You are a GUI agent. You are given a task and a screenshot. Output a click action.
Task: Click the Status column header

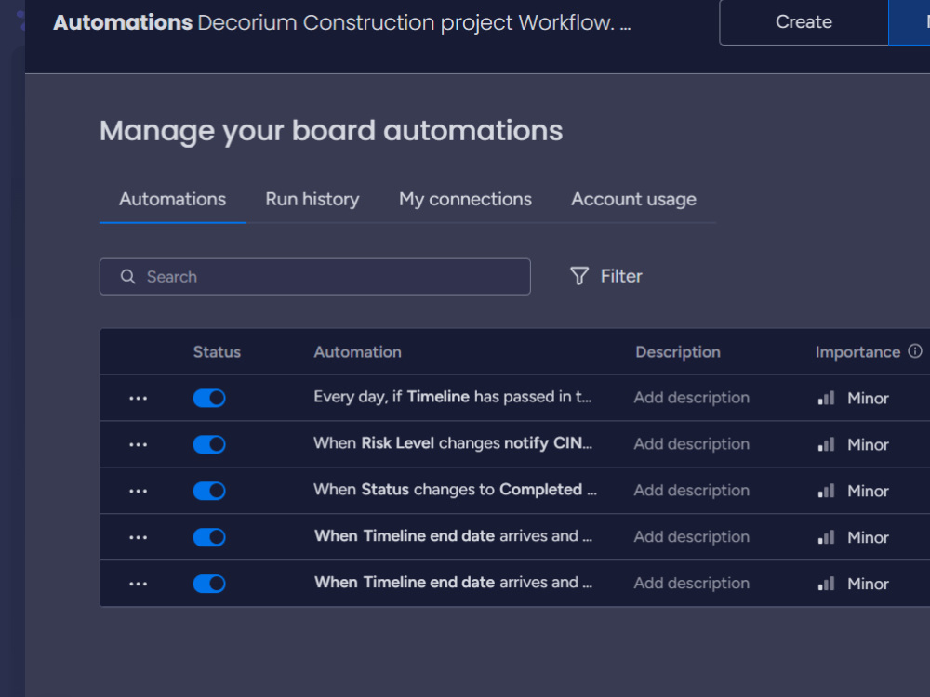click(x=217, y=352)
